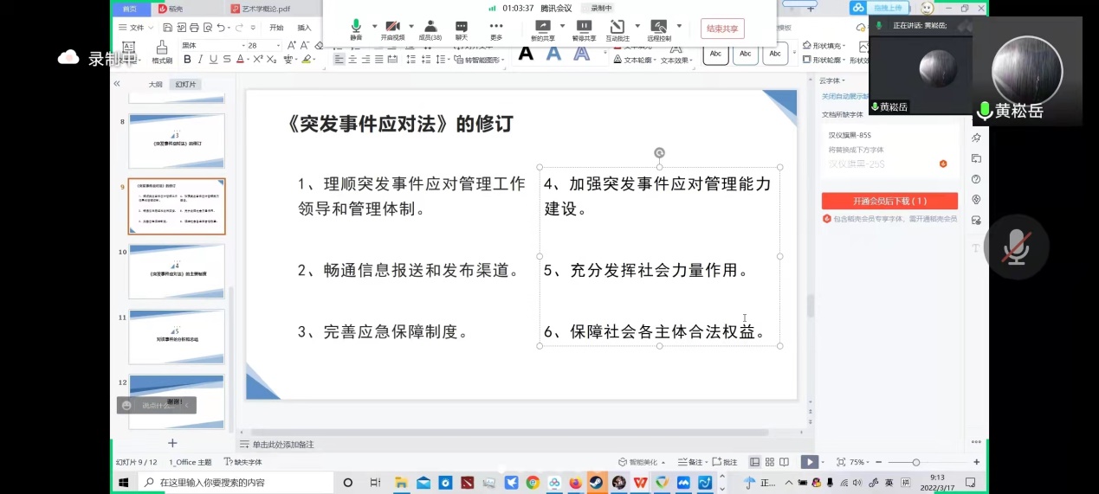Viewport: 1099px width, 494px height.
Task: Toggle the large floating muted microphone button
Action: (x=1016, y=247)
